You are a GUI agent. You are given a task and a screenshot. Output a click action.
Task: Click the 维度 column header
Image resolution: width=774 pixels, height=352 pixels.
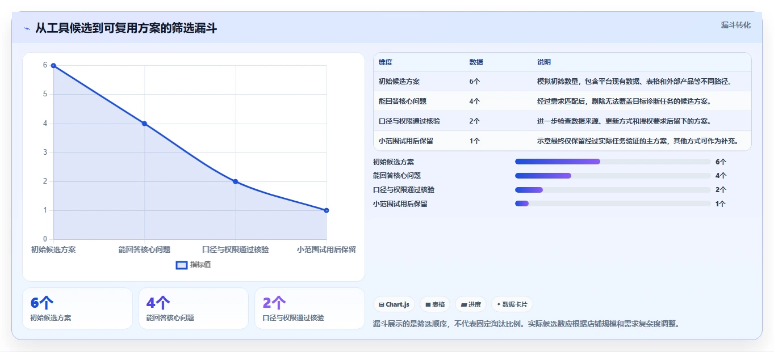[x=386, y=62]
